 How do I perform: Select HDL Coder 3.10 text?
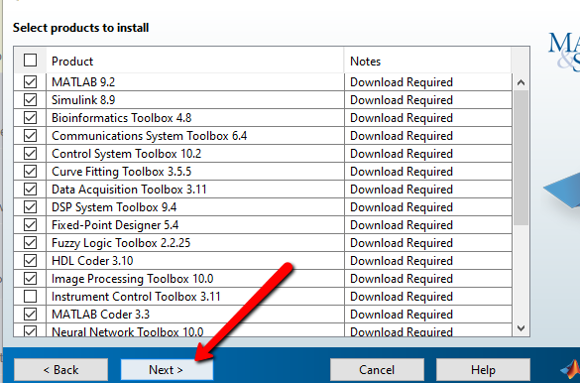(92, 261)
